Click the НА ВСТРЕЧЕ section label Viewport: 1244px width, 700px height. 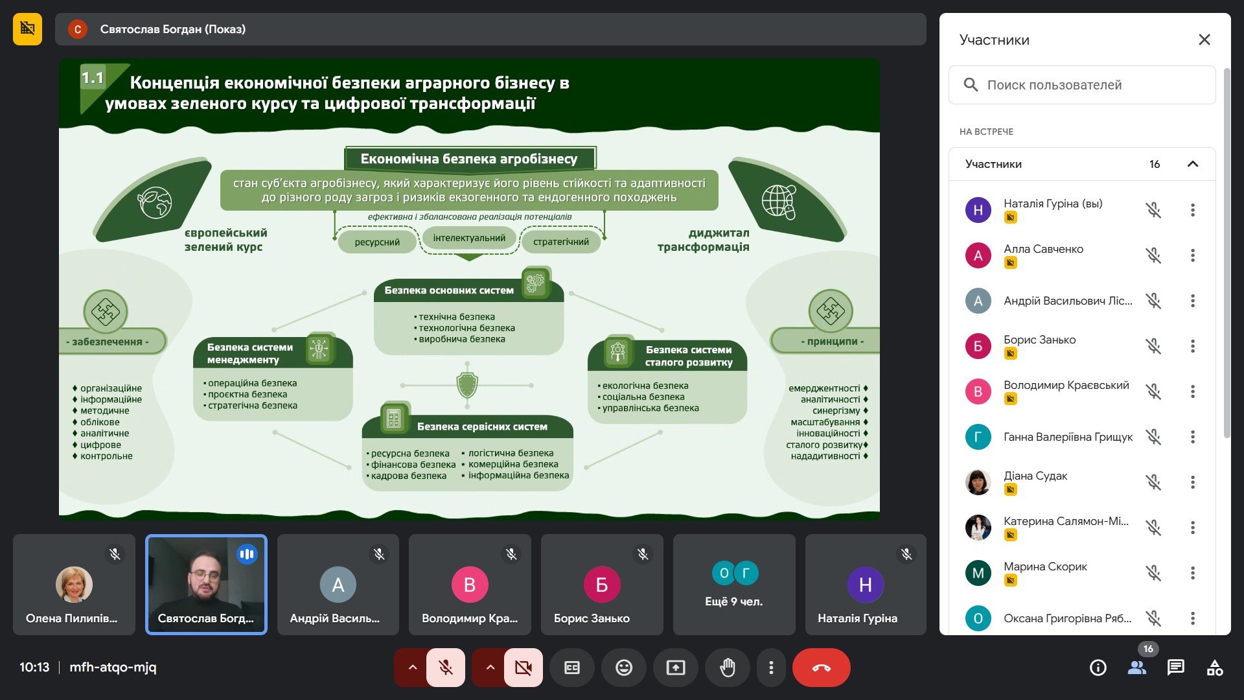click(x=986, y=132)
